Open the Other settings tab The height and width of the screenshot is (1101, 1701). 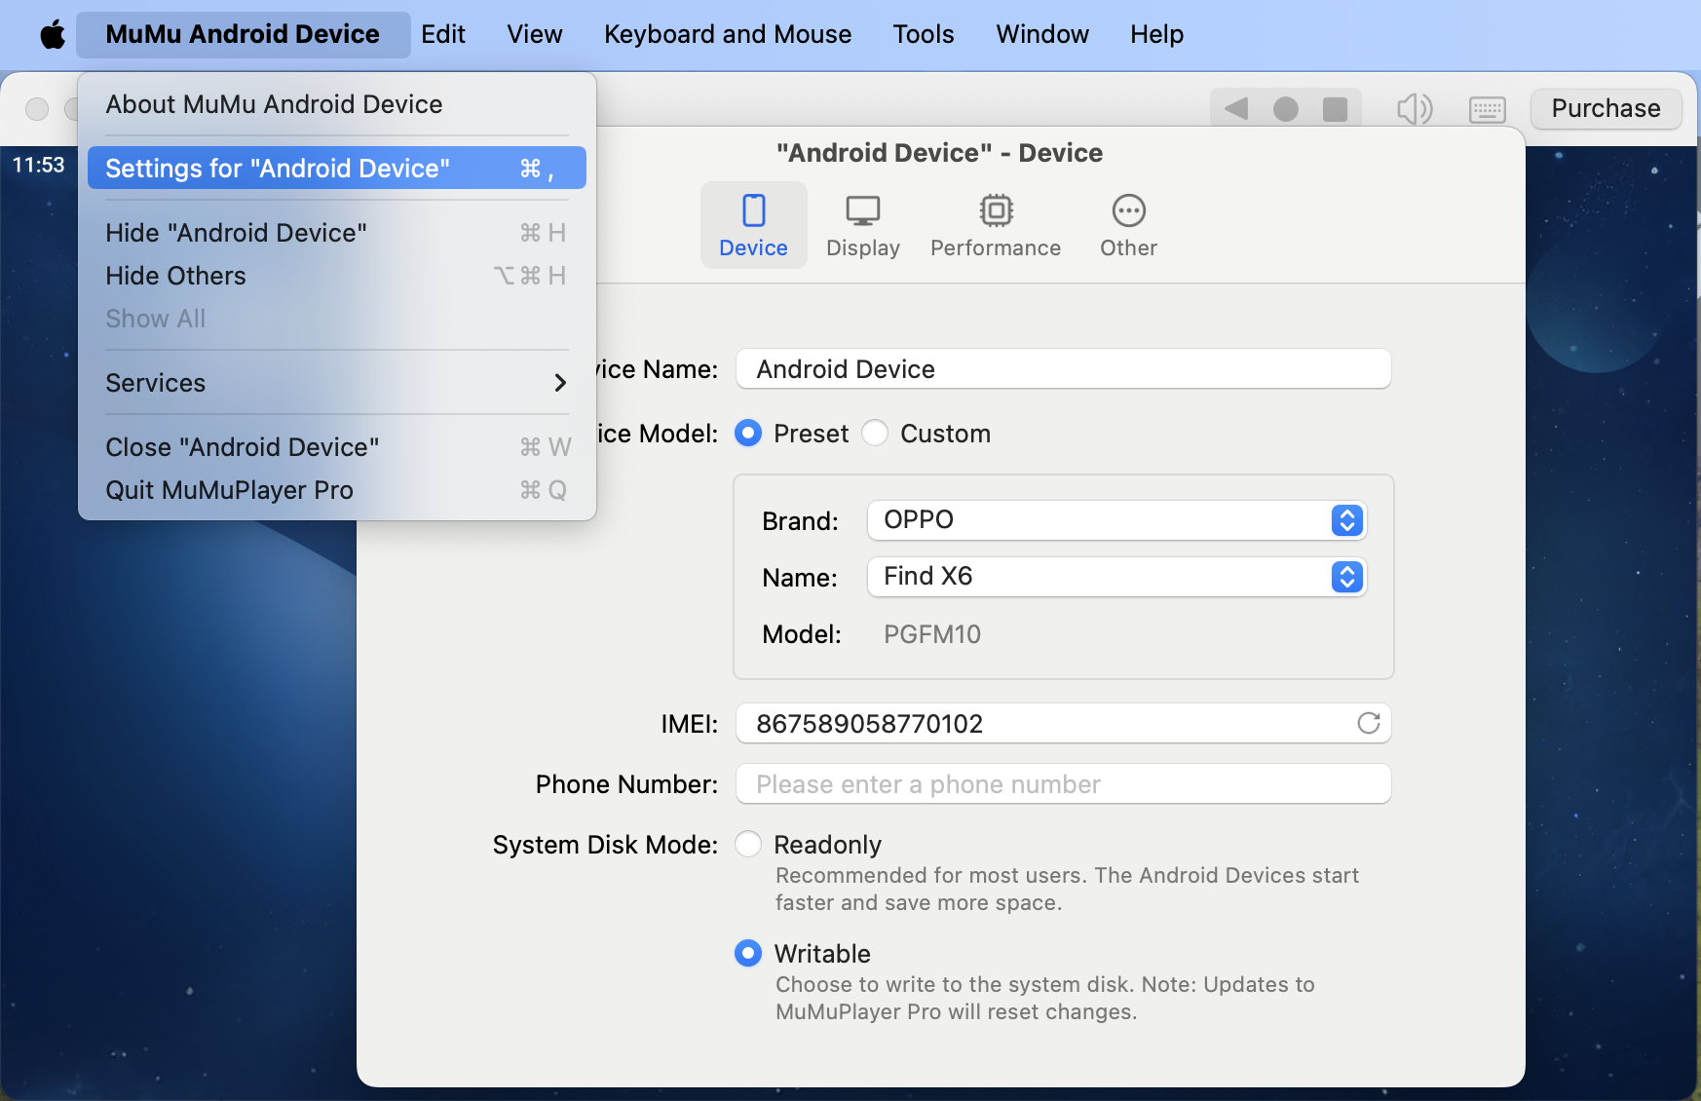(x=1129, y=225)
